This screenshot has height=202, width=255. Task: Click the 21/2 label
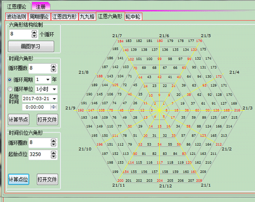pyautogui.click(x=227, y=149)
